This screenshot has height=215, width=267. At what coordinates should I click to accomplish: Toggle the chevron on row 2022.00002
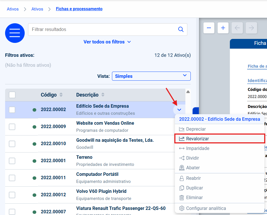pos(179,110)
